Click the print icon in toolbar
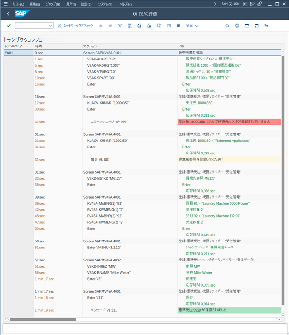Viewport: 289px width, 335px height. point(237,26)
